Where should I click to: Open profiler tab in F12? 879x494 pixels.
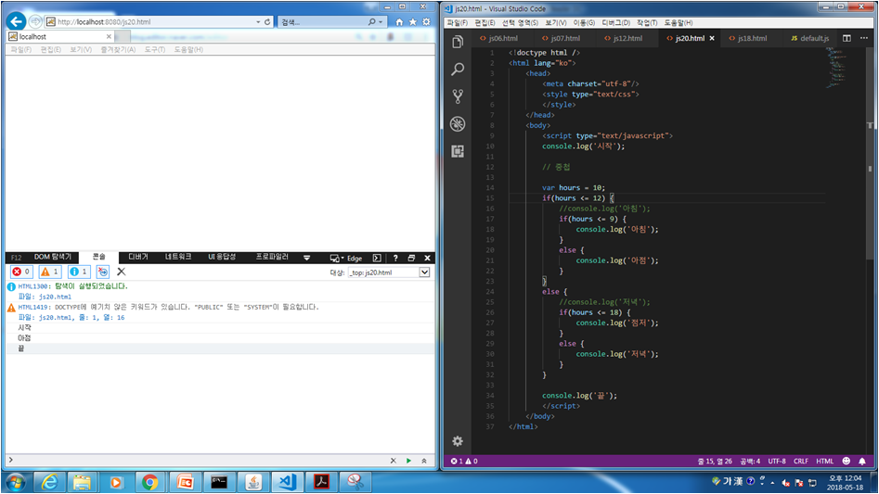click(272, 257)
